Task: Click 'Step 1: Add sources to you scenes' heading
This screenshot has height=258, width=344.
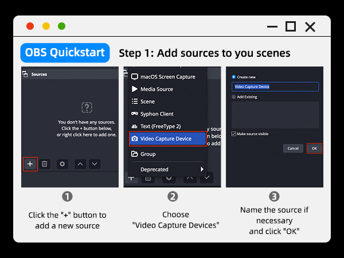Action: click(205, 53)
